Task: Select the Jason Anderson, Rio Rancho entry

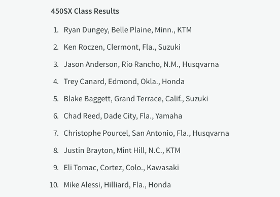Action: point(141,64)
